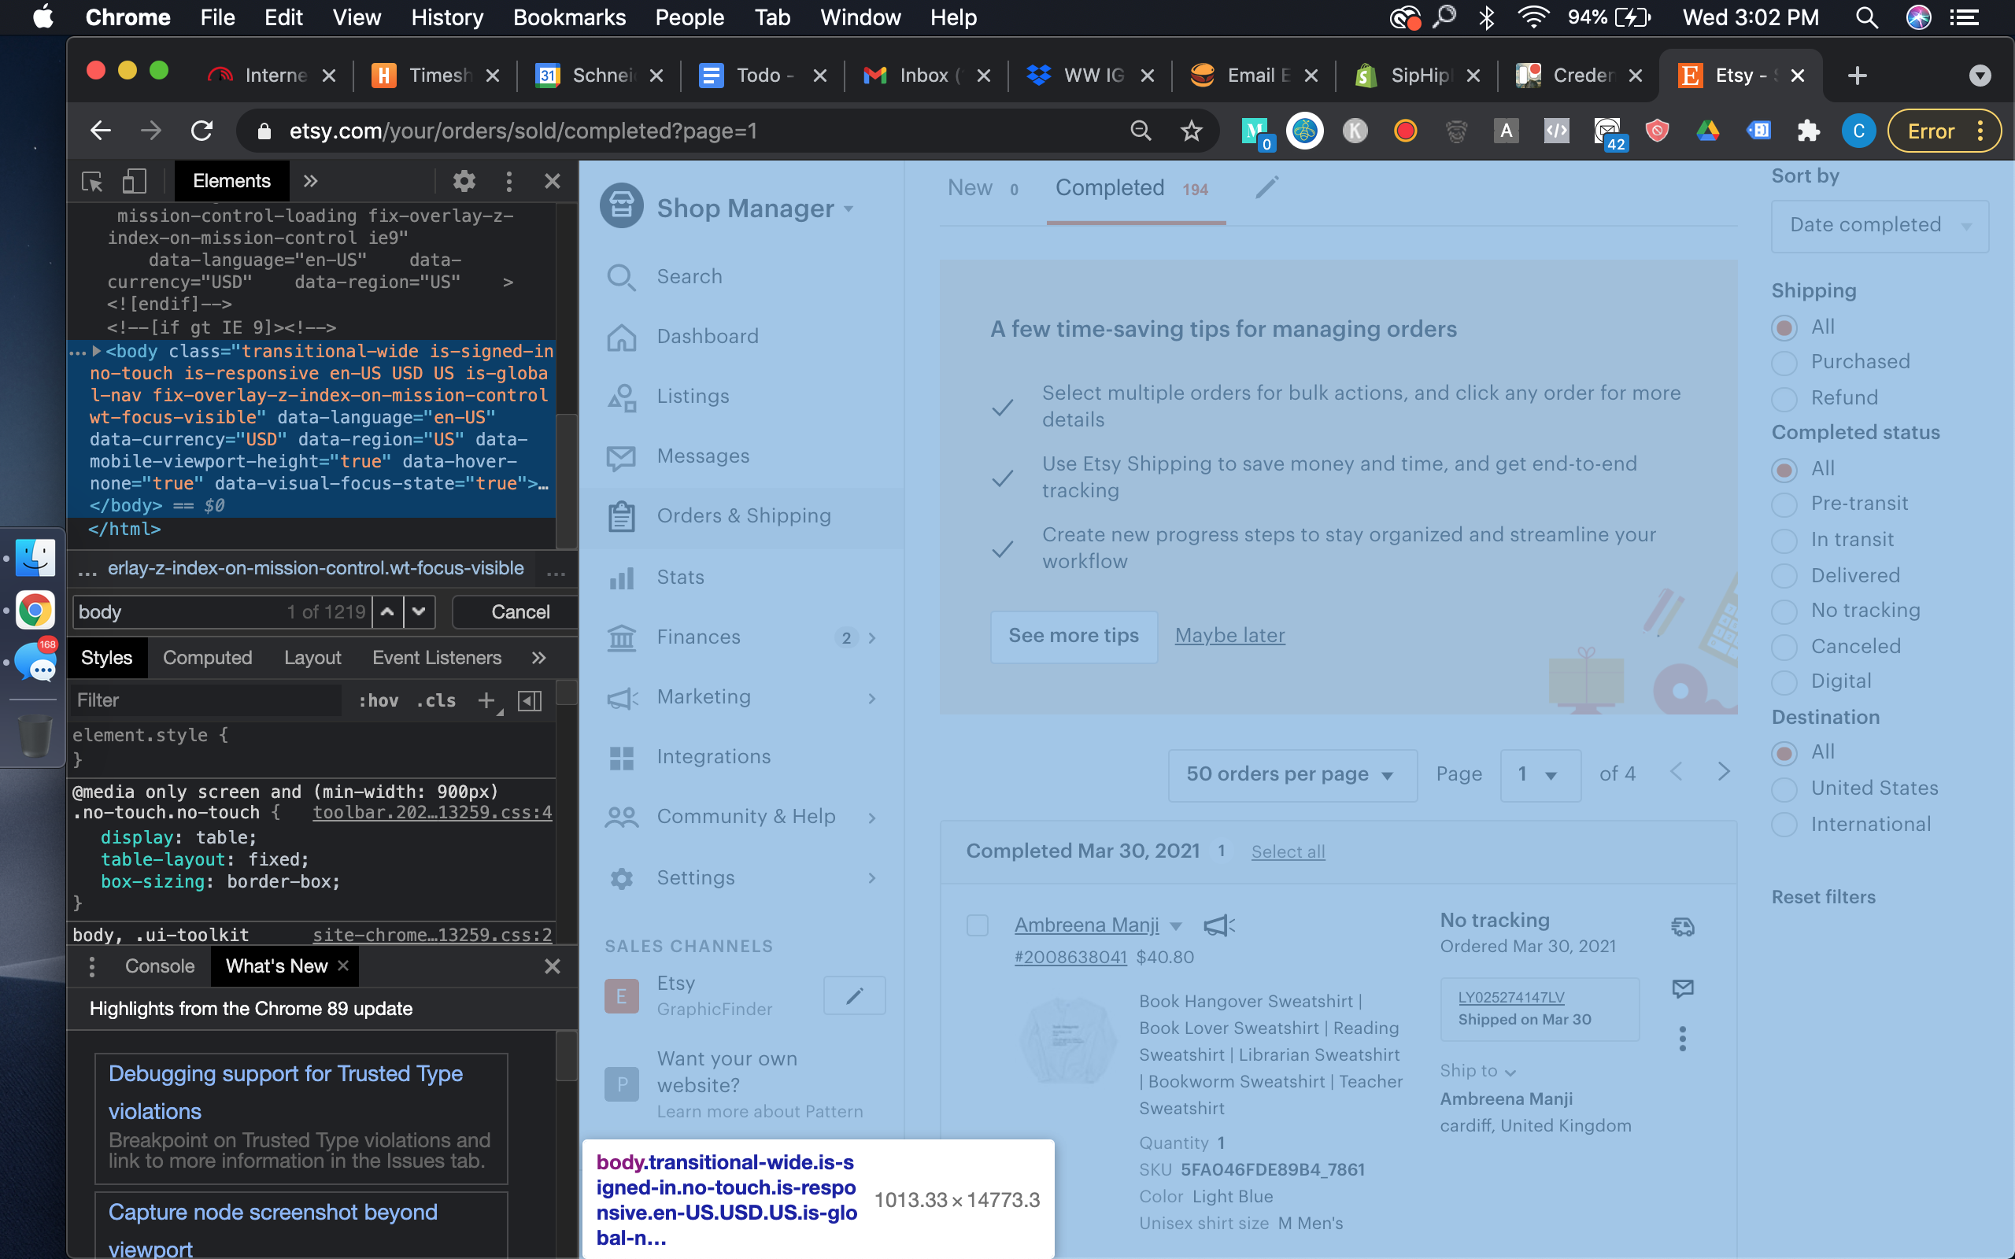The width and height of the screenshot is (2015, 1259).
Task: Click the megaphone broadcast icon next to order
Action: pos(1218,925)
